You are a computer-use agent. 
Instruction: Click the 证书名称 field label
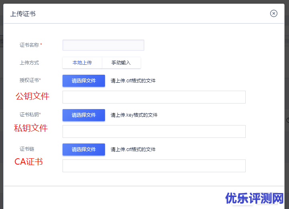point(29,45)
